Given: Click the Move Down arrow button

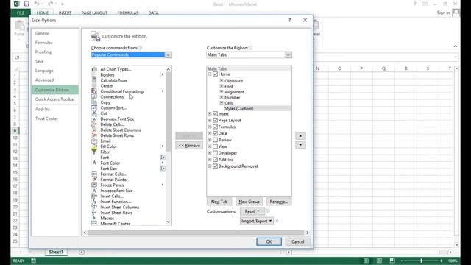Looking at the screenshot, I should (x=300, y=145).
